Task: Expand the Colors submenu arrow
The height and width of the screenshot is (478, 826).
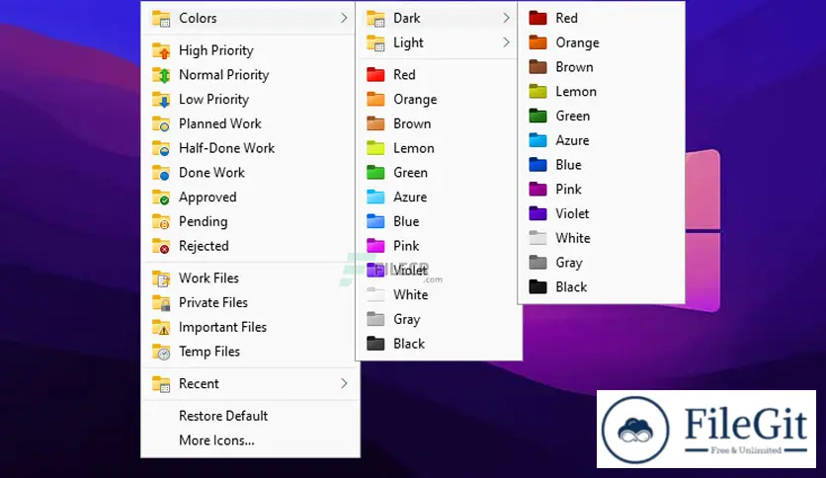Action: coord(344,18)
